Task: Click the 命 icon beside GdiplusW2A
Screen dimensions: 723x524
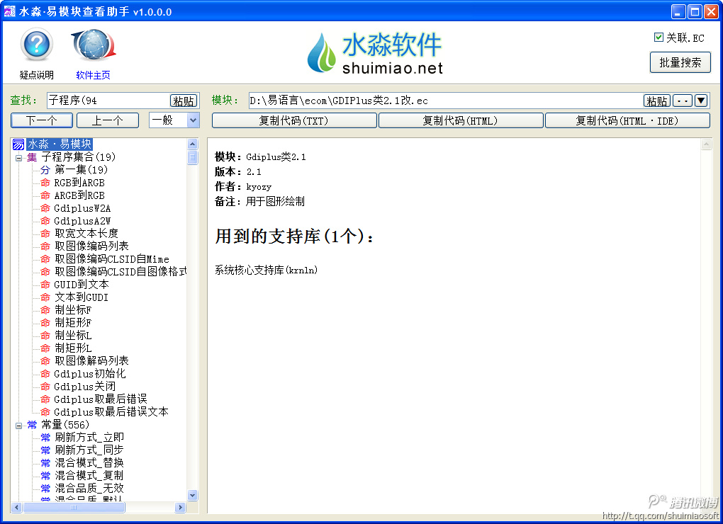Action: coord(45,209)
